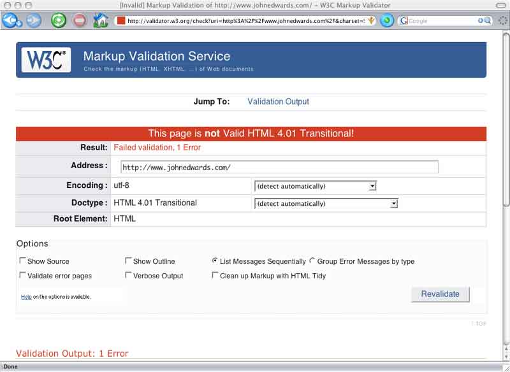Click the 'Done' status bar text
Image resolution: width=510 pixels, height=372 pixels.
[x=10, y=366]
